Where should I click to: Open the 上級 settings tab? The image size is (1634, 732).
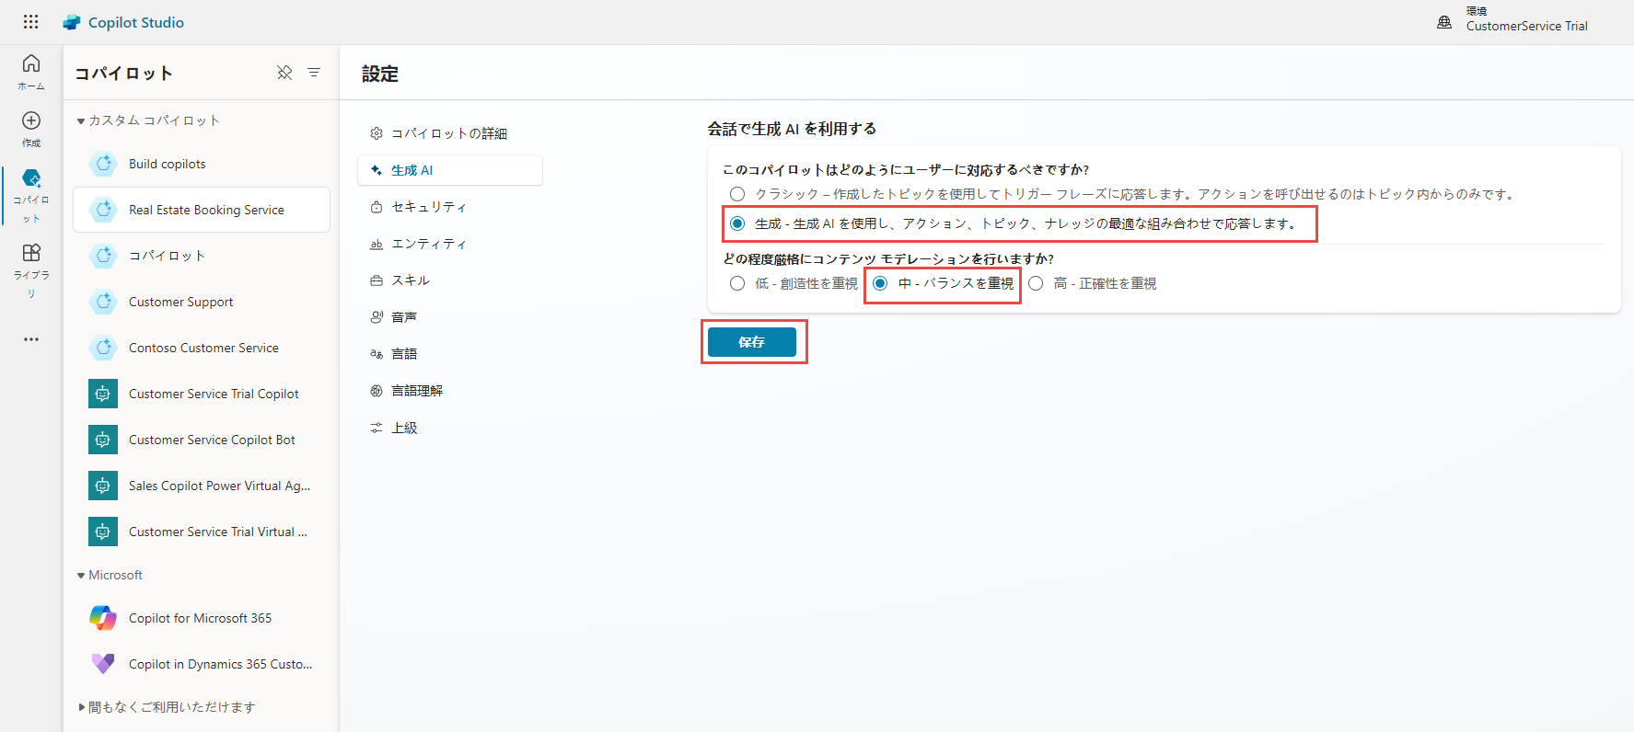(x=450, y=428)
